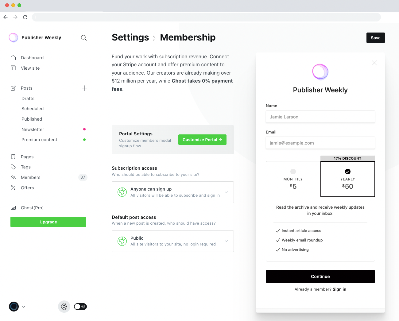Click the Settings breadcrumb link
The height and width of the screenshot is (321, 399).
click(x=130, y=37)
